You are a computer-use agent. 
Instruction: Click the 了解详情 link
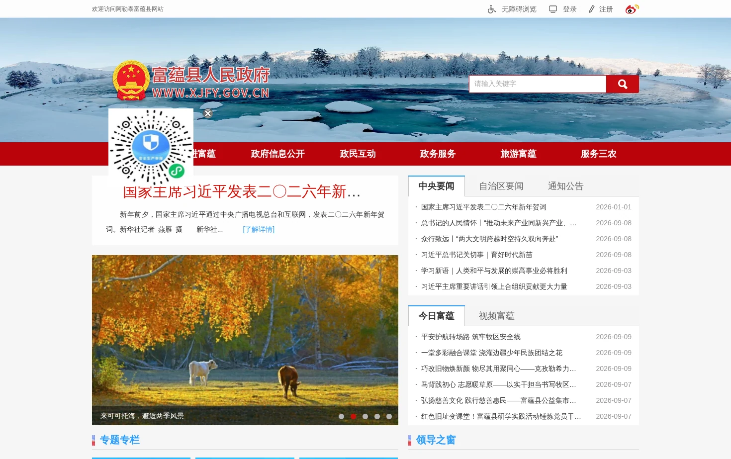(x=259, y=229)
